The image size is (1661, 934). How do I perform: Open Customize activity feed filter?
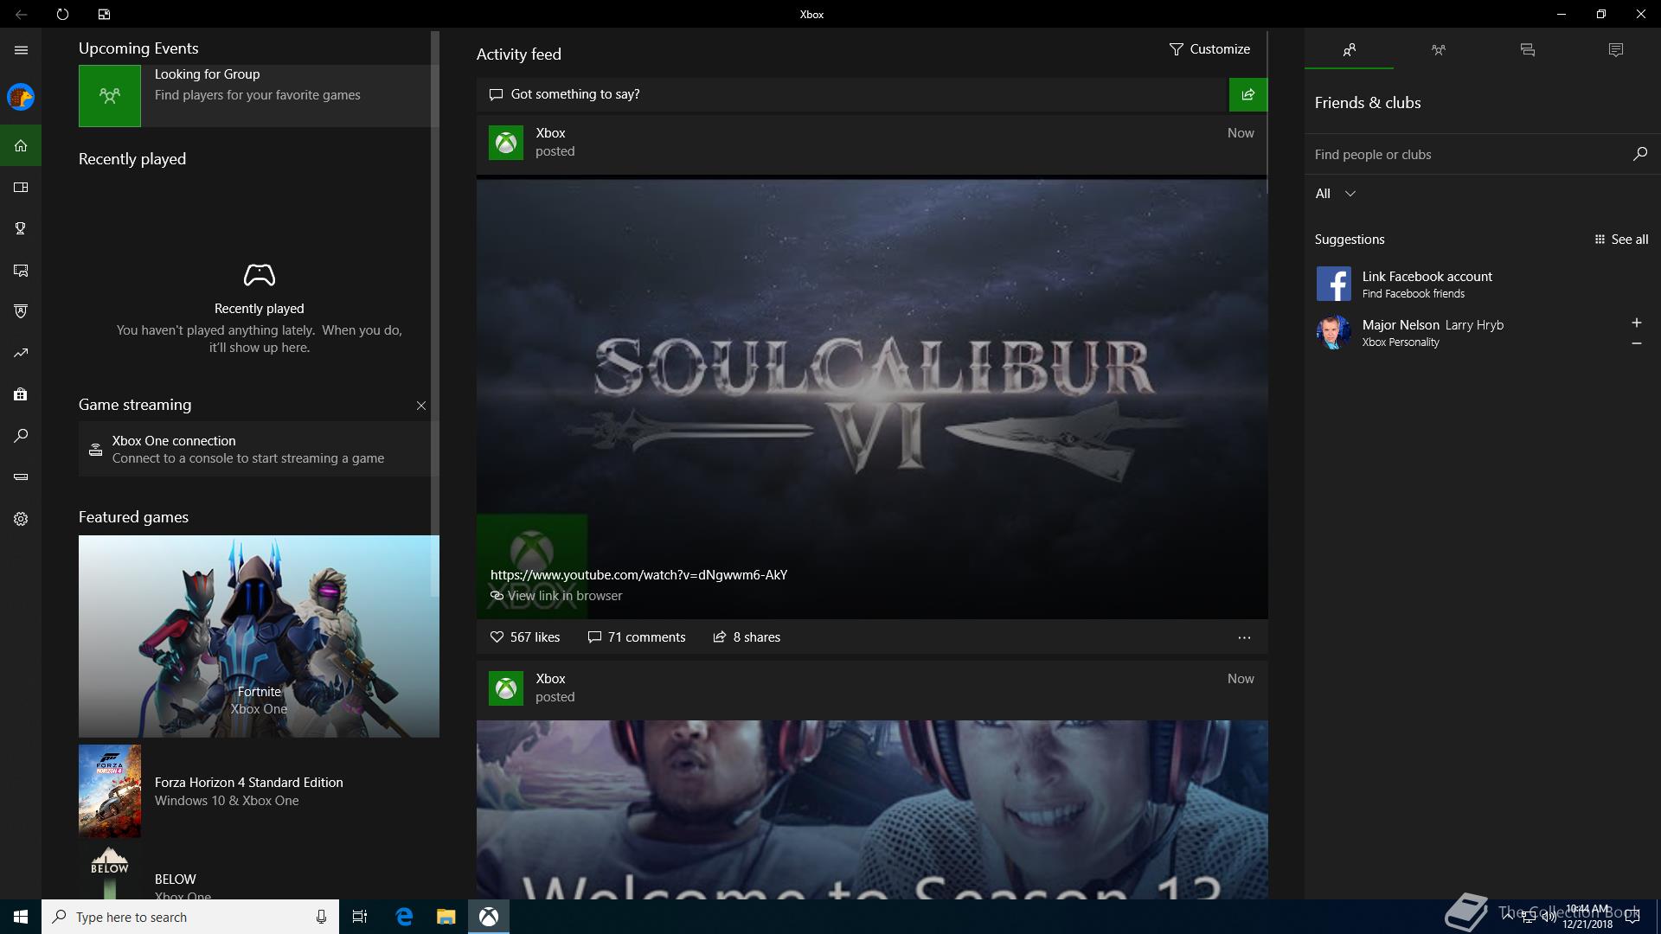click(x=1209, y=49)
